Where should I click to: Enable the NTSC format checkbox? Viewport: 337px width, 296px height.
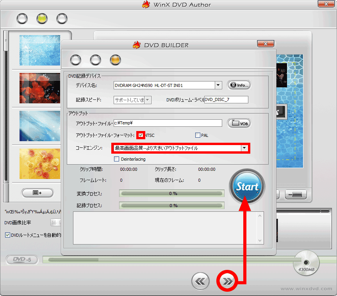pos(141,135)
